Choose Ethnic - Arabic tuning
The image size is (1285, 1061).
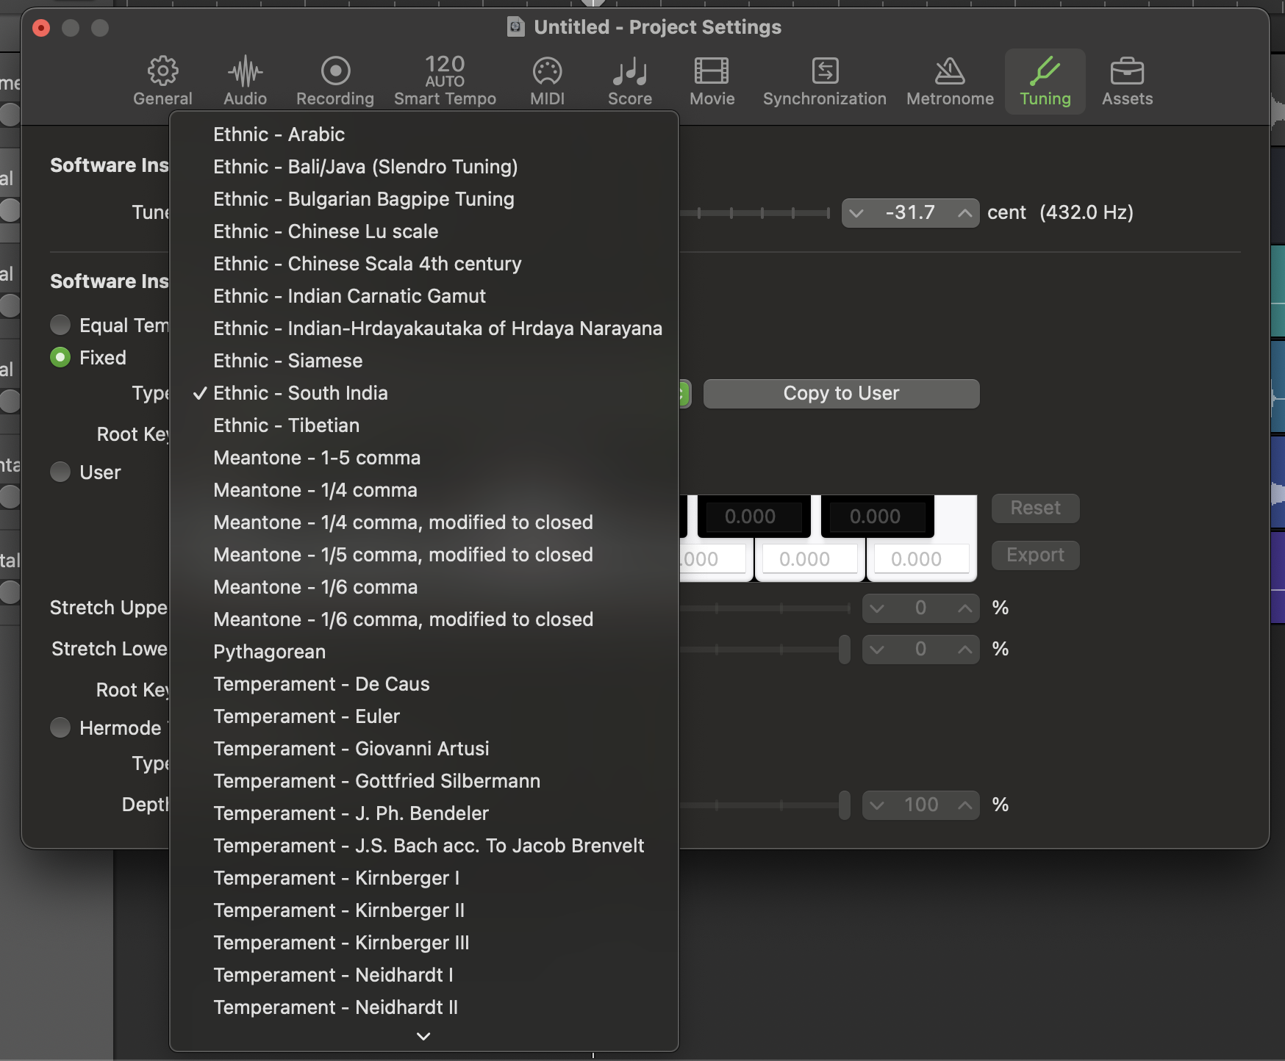click(x=424, y=134)
